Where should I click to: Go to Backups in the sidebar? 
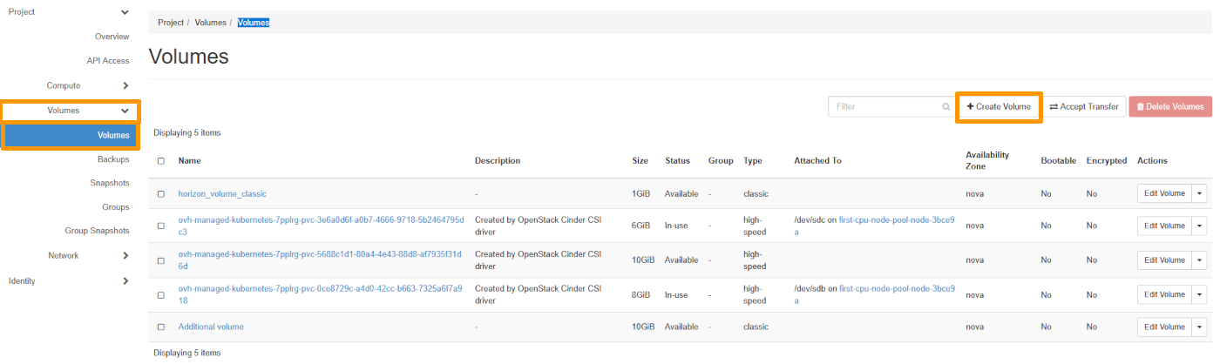tap(113, 159)
